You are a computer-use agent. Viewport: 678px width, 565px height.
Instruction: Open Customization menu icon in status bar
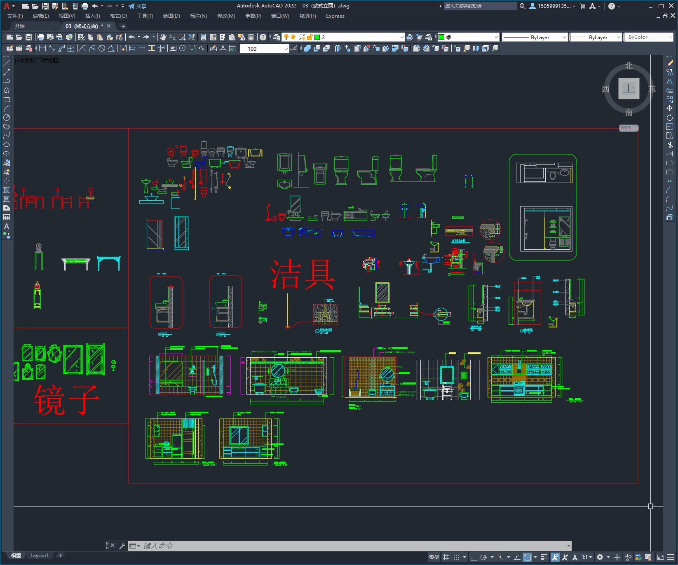click(671, 557)
